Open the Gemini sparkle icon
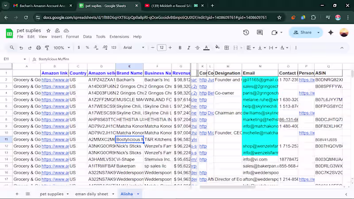The width and height of the screenshot is (354, 199). click(x=331, y=32)
